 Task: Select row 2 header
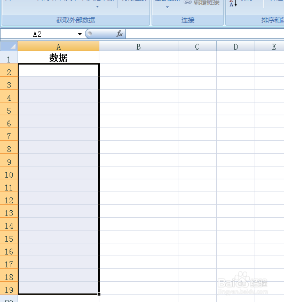[9, 70]
